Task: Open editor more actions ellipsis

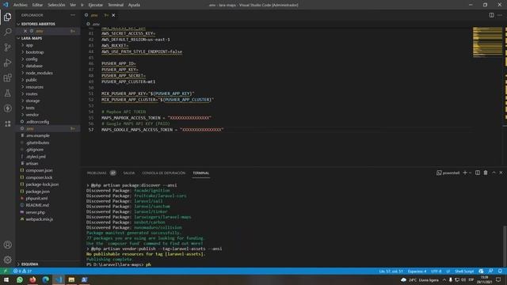Action: 500,15
